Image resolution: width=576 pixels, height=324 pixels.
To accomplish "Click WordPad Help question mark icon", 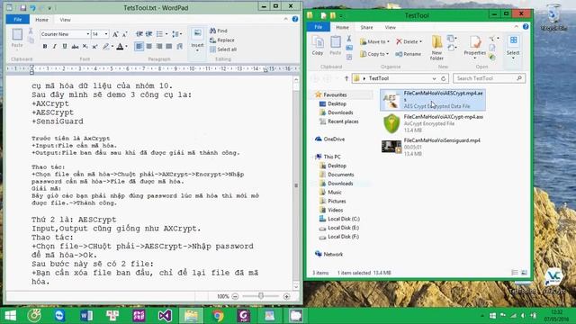I will click(295, 19).
